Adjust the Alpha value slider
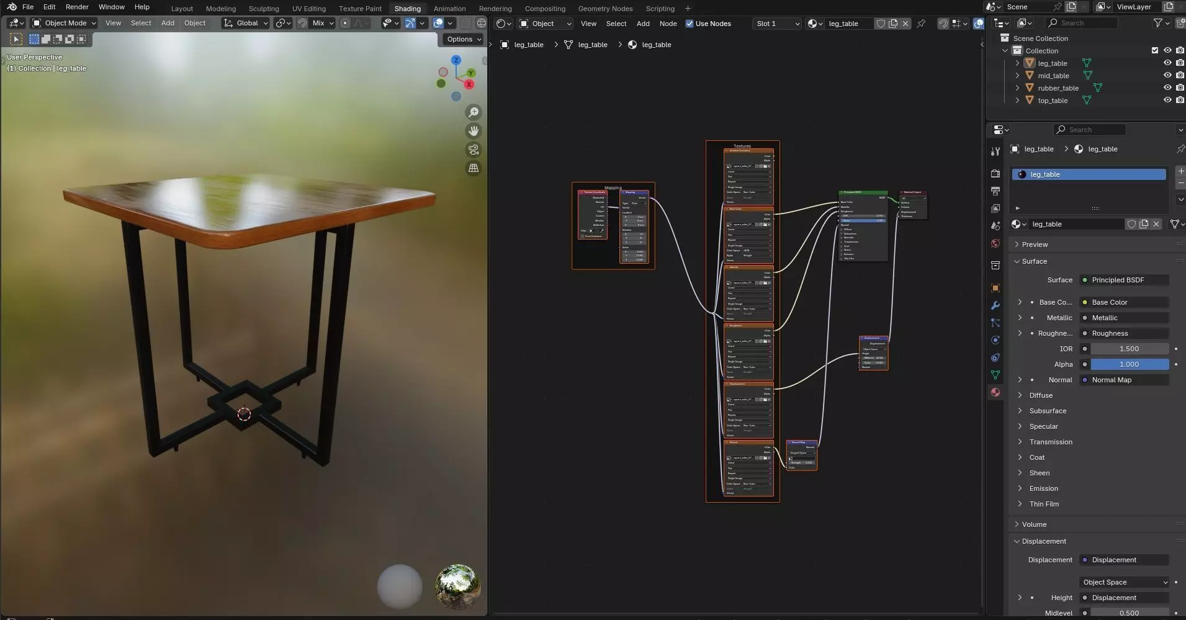The width and height of the screenshot is (1186, 620). click(x=1130, y=364)
